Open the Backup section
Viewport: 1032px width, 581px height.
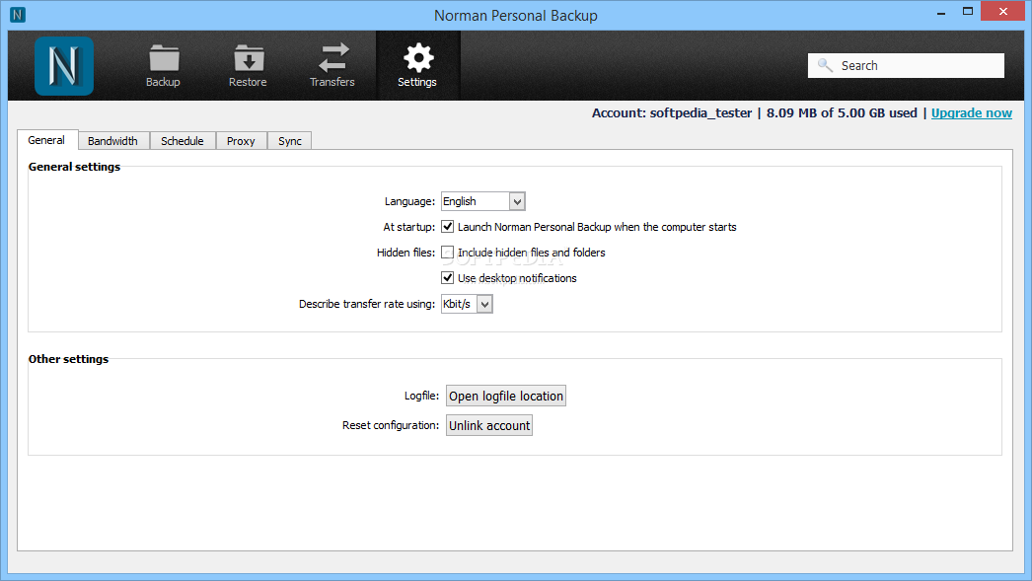163,66
